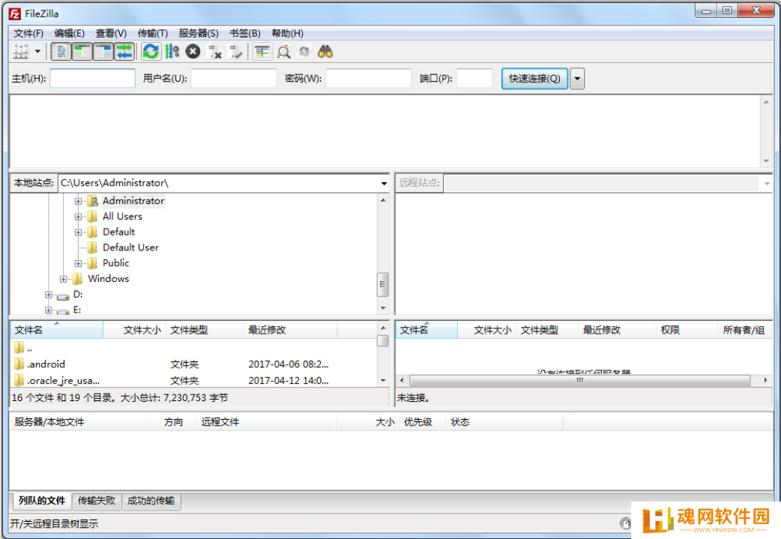Image resolution: width=781 pixels, height=539 pixels.
Task: Sort local files by 最近修改 column
Action: pyautogui.click(x=290, y=330)
